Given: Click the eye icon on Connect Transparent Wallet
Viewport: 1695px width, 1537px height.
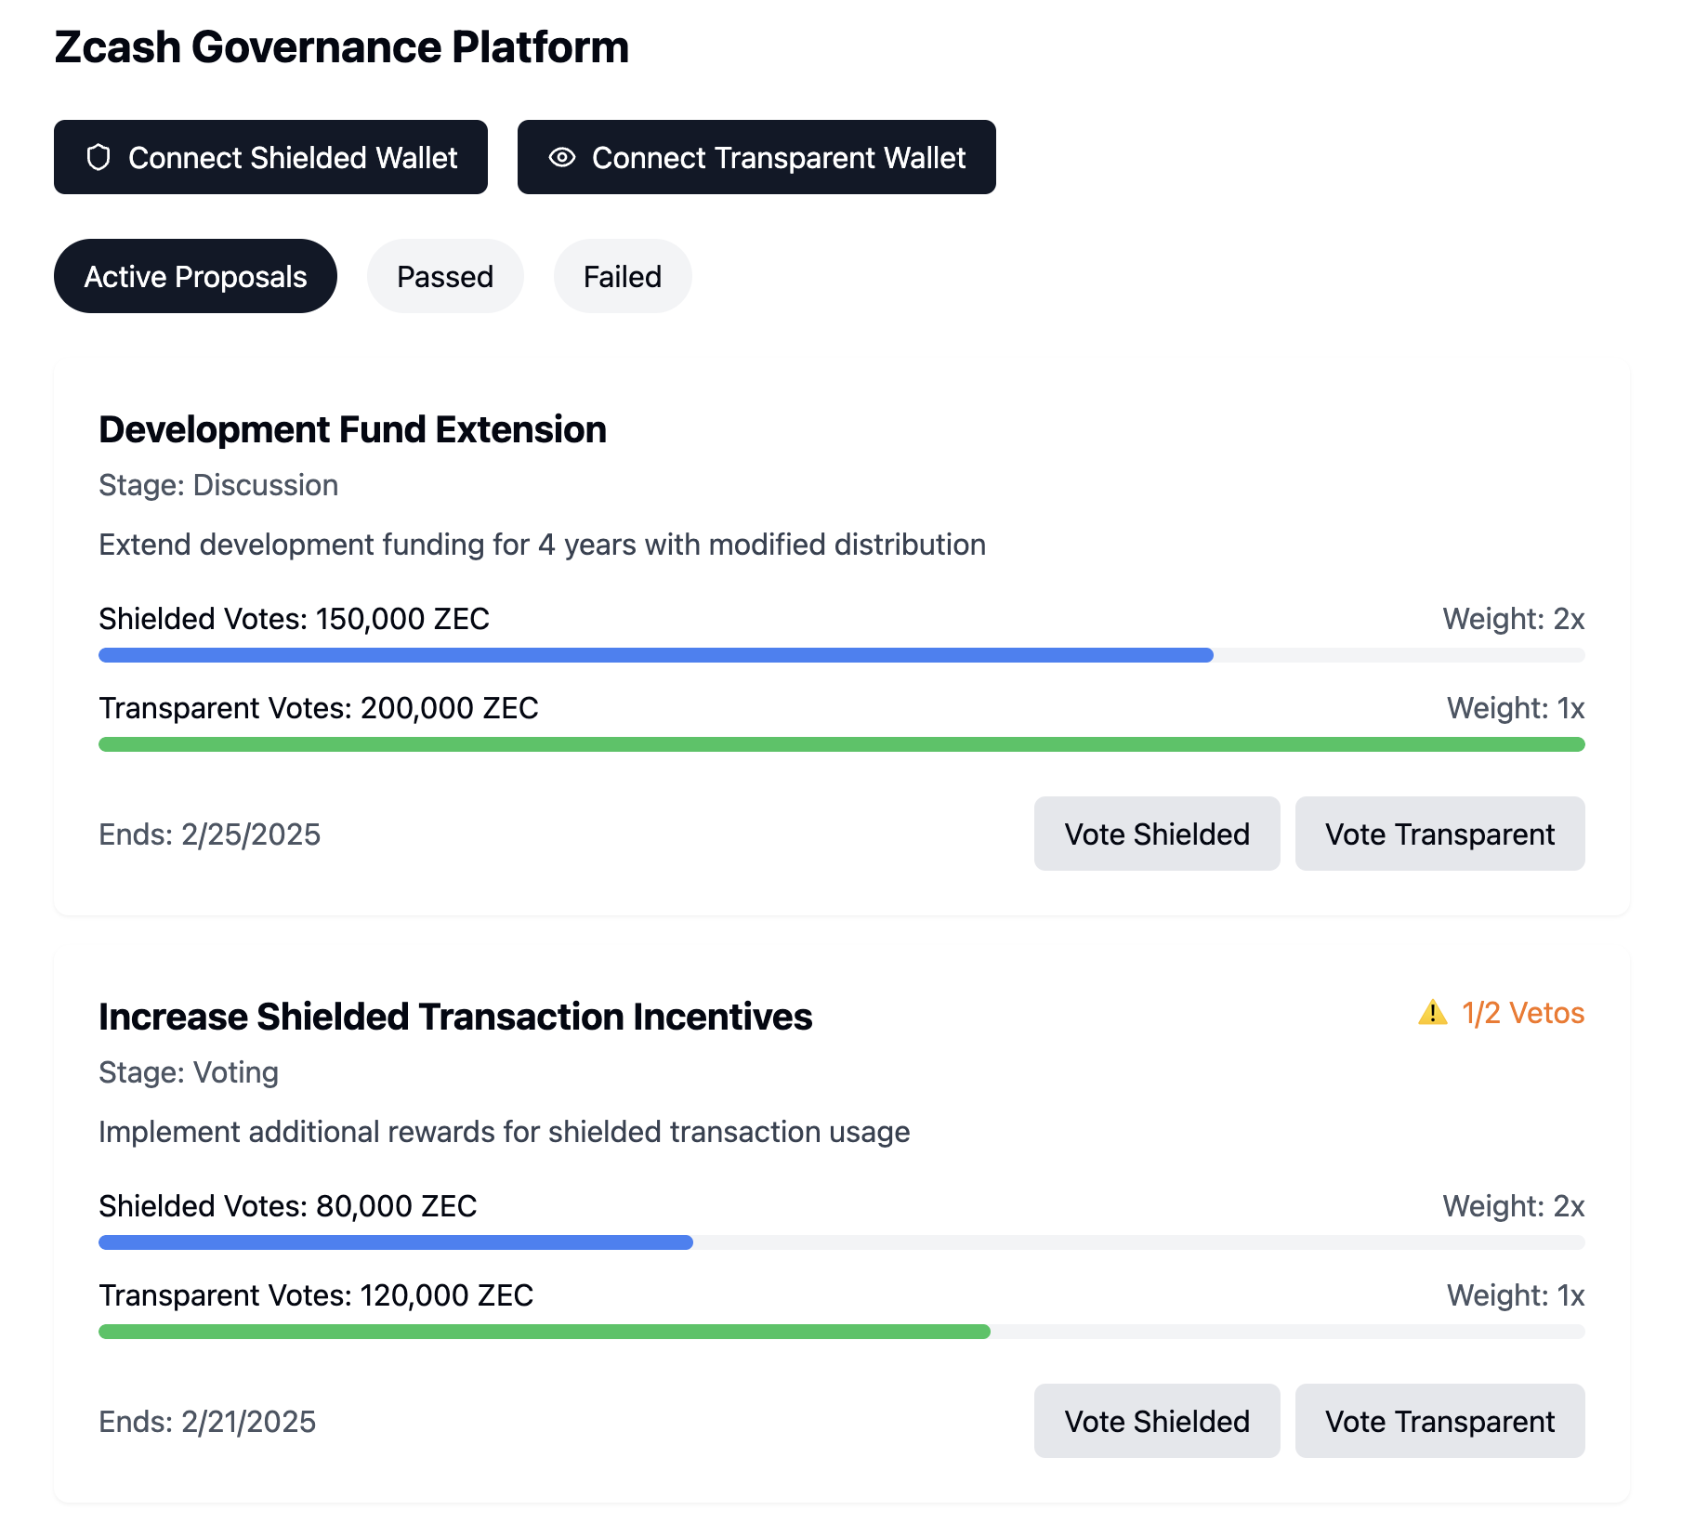Looking at the screenshot, I should [x=562, y=158].
